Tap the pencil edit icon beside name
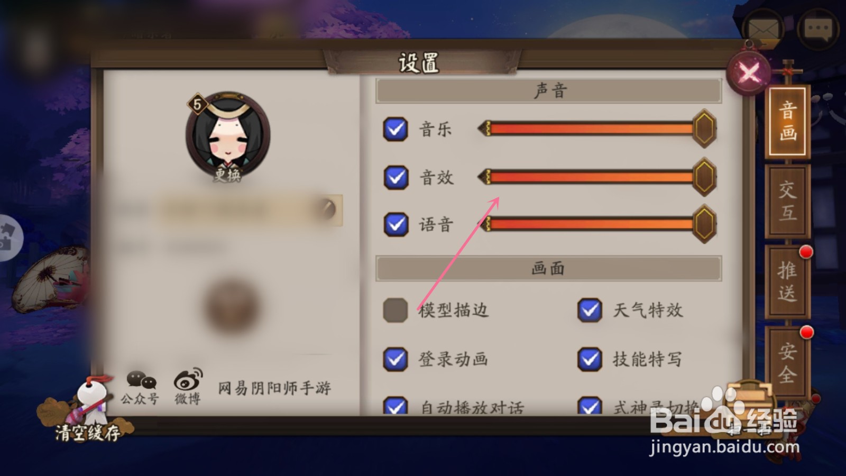The height and width of the screenshot is (476, 846). (x=328, y=209)
